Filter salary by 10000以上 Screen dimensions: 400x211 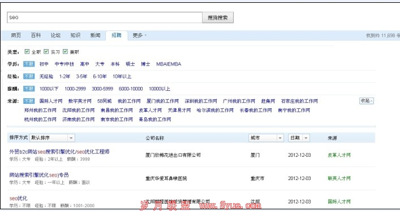point(160,89)
